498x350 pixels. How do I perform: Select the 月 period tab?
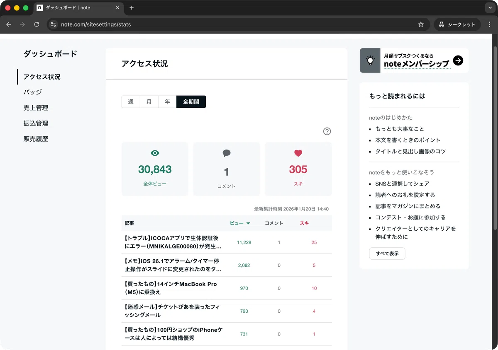[149, 101]
